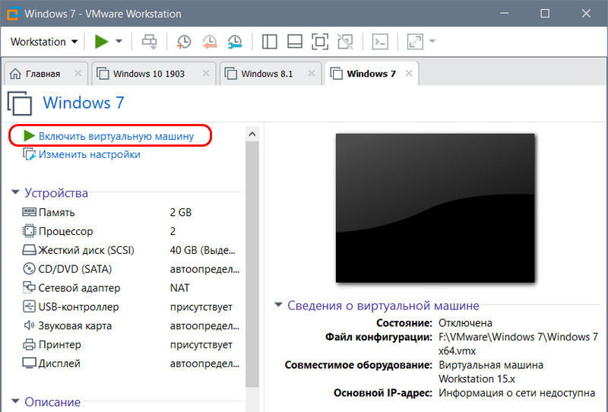Image resolution: width=608 pixels, height=412 pixels.
Task: Select the Звуковая карта device row
Action: [131, 325]
